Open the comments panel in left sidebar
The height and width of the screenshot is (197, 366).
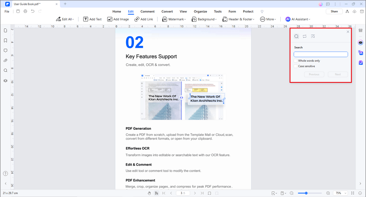coord(5,50)
